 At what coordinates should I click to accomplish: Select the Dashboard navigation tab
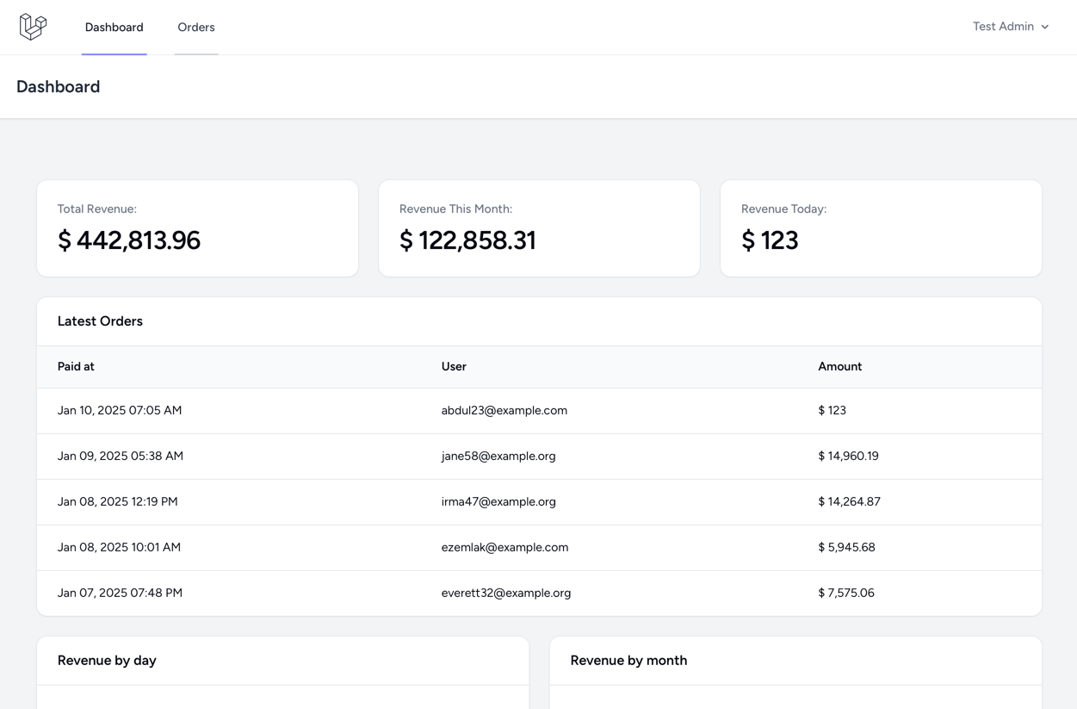[114, 28]
